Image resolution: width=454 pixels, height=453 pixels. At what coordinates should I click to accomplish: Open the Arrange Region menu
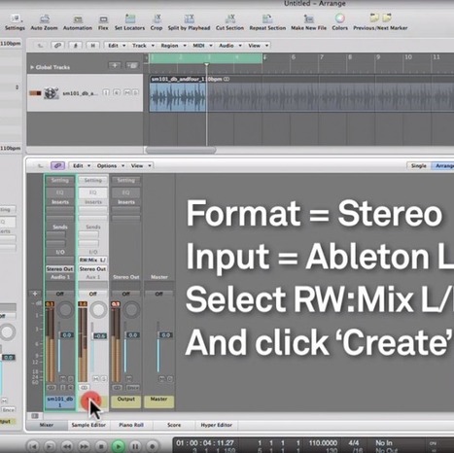coord(173,46)
